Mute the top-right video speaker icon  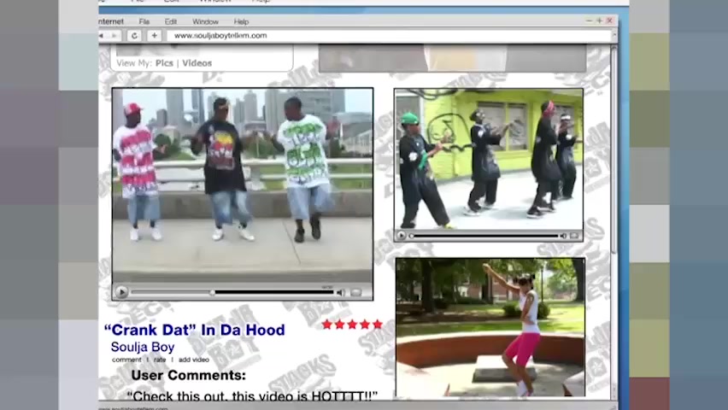[563, 236]
